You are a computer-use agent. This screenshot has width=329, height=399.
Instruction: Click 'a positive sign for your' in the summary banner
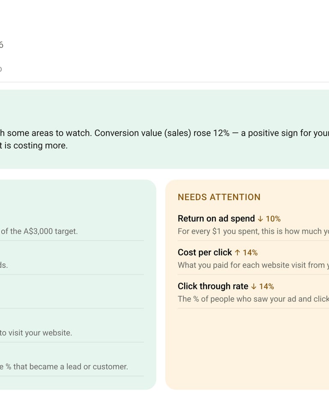pos(284,133)
